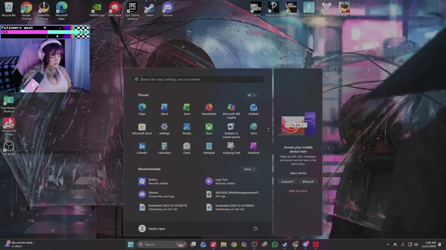Open TikTok from the taskbar
This screenshot has height=250, width=446.
click(x=213, y=244)
